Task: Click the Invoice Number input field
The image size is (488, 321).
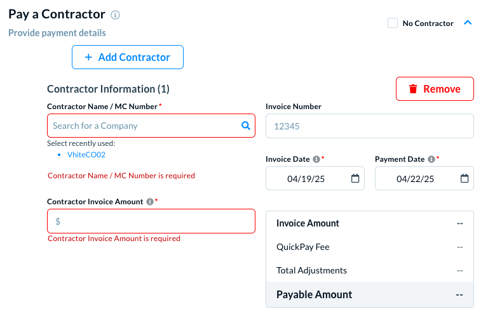Action: tap(369, 126)
